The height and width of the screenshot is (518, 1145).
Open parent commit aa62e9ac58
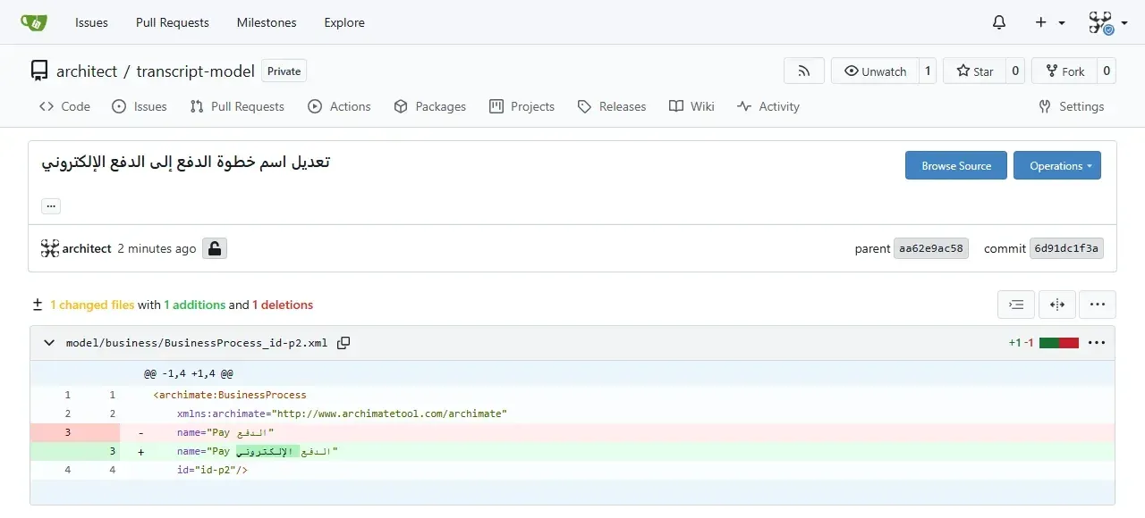coord(931,248)
